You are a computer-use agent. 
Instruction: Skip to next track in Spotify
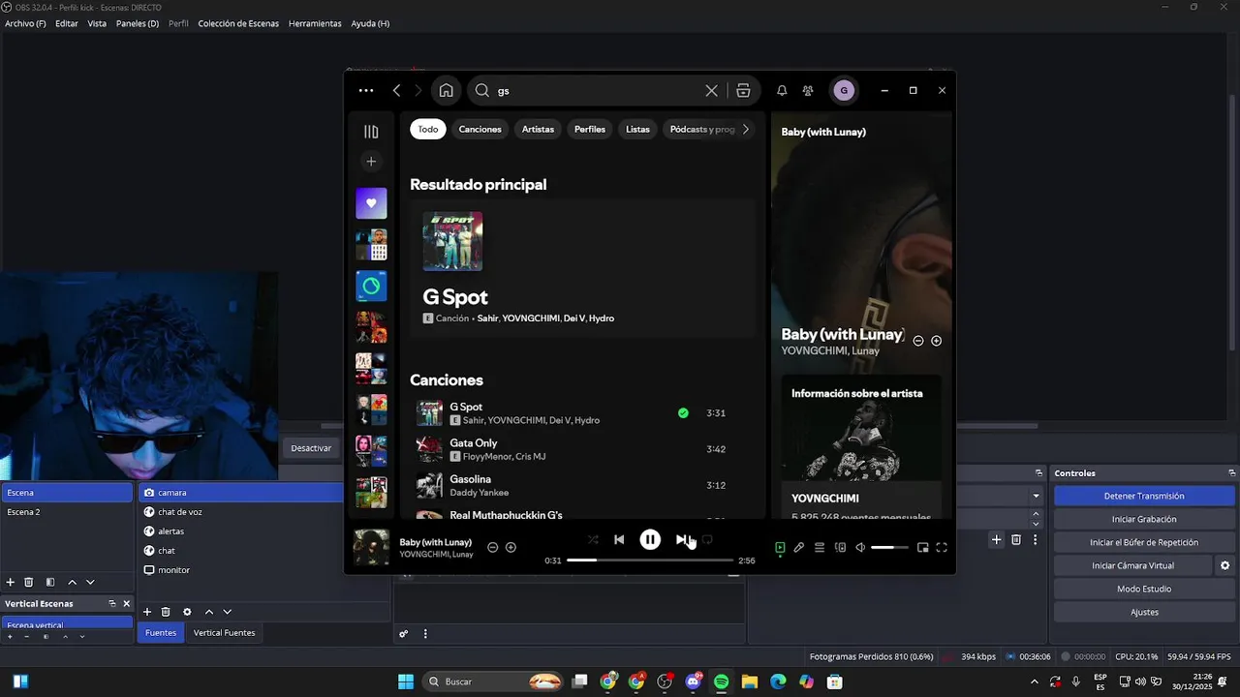coord(681,539)
